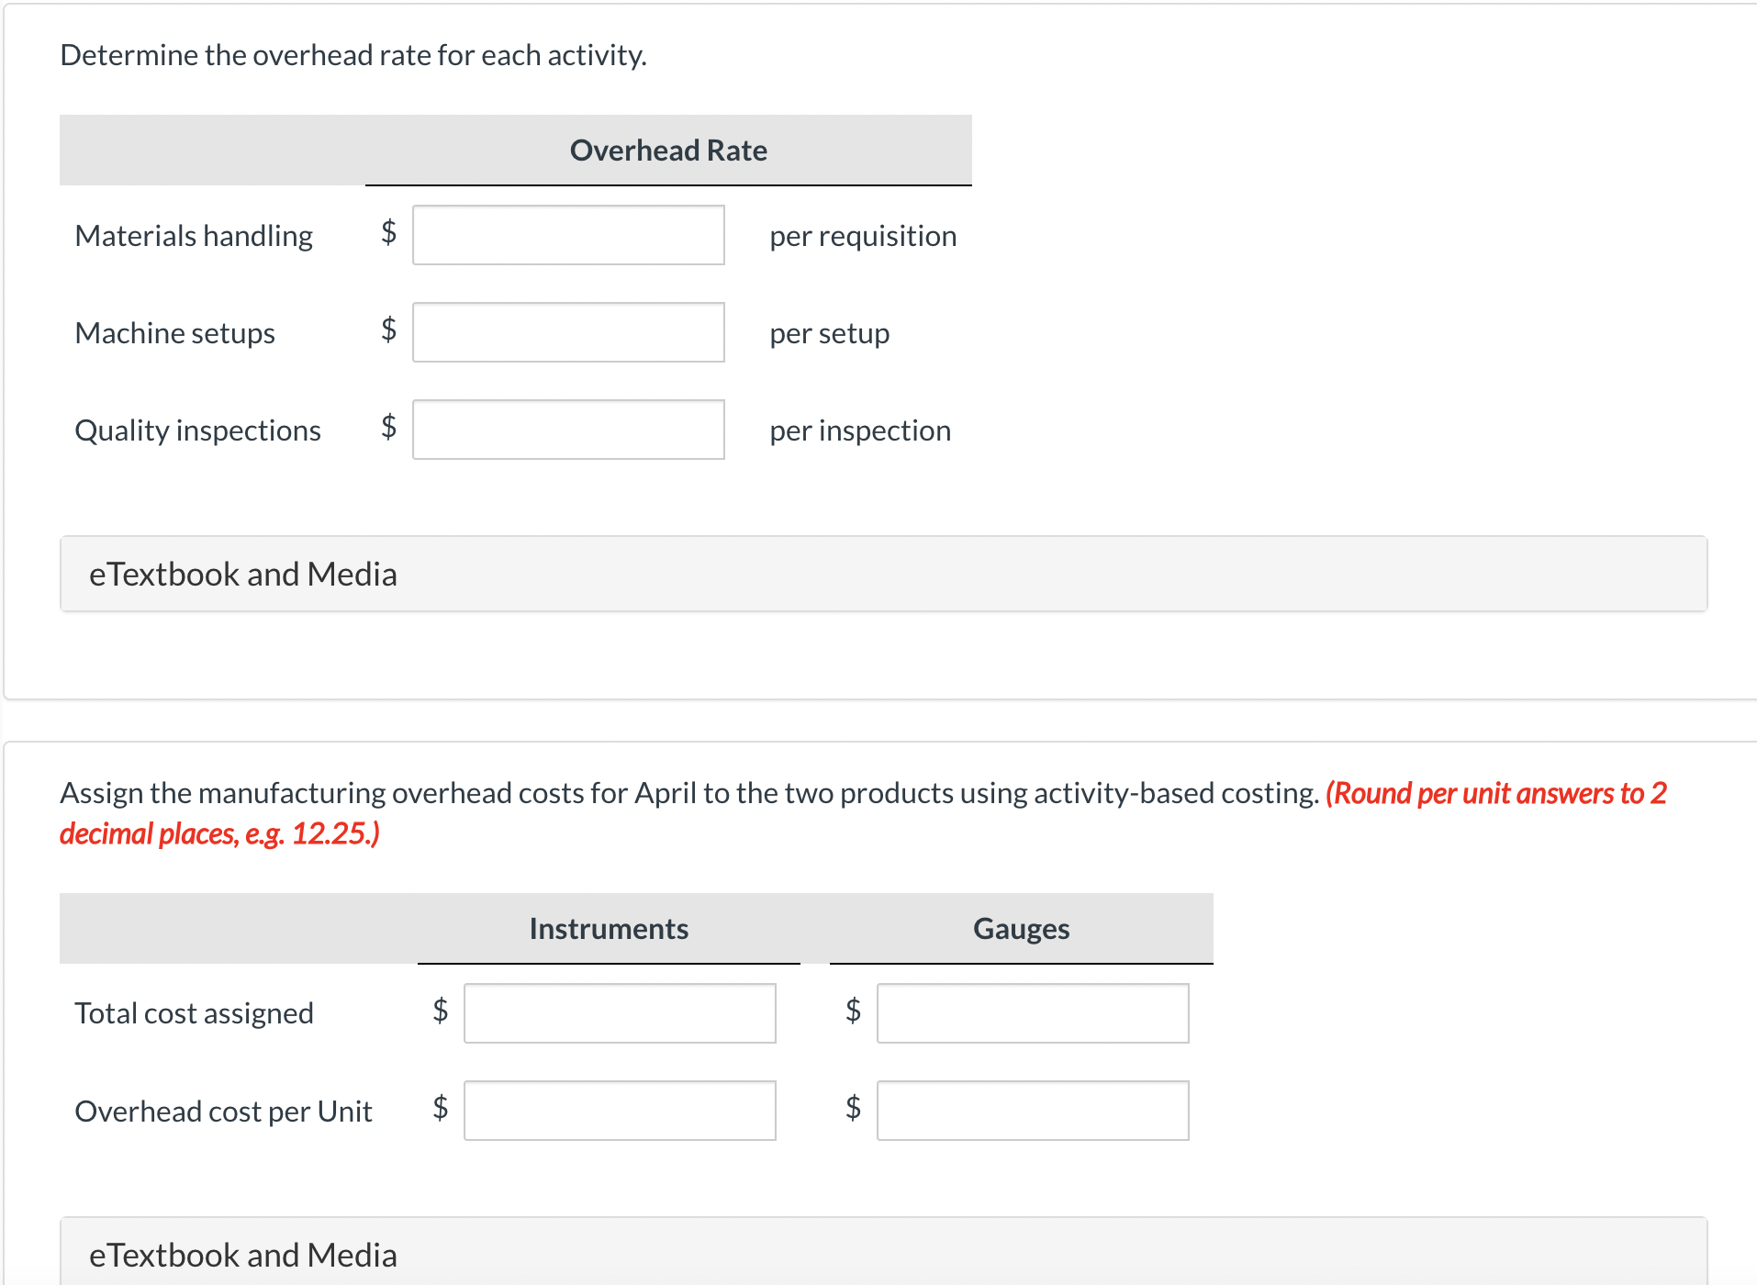Click Gauges overhead cost per unit field
Viewport: 1757px width, 1285px height.
click(x=1033, y=1111)
